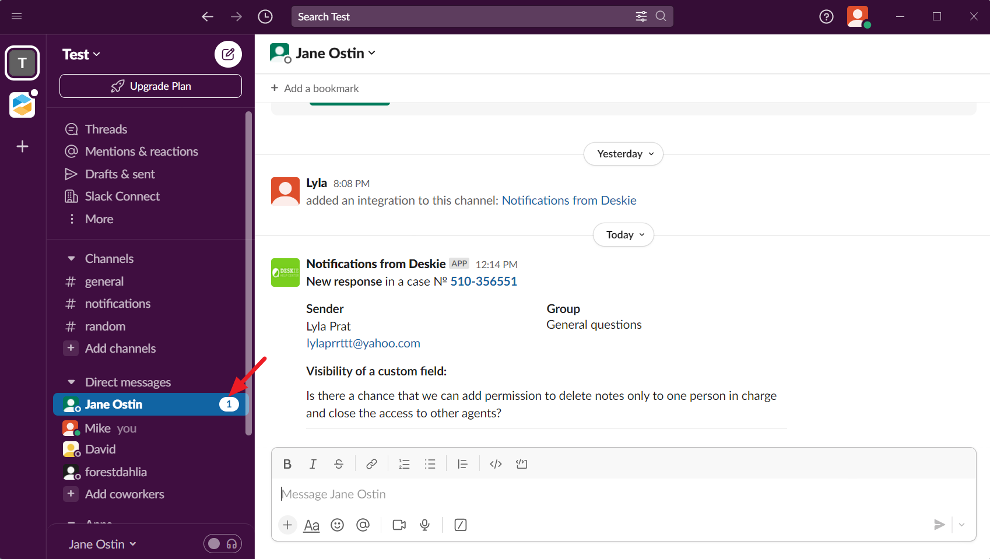This screenshot has width=990, height=559.
Task: Click the Search Test field
Action: 482,16
